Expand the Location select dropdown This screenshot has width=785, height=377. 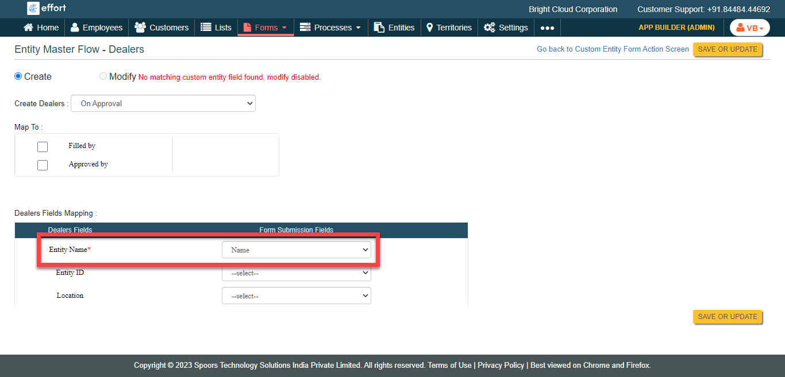click(296, 296)
